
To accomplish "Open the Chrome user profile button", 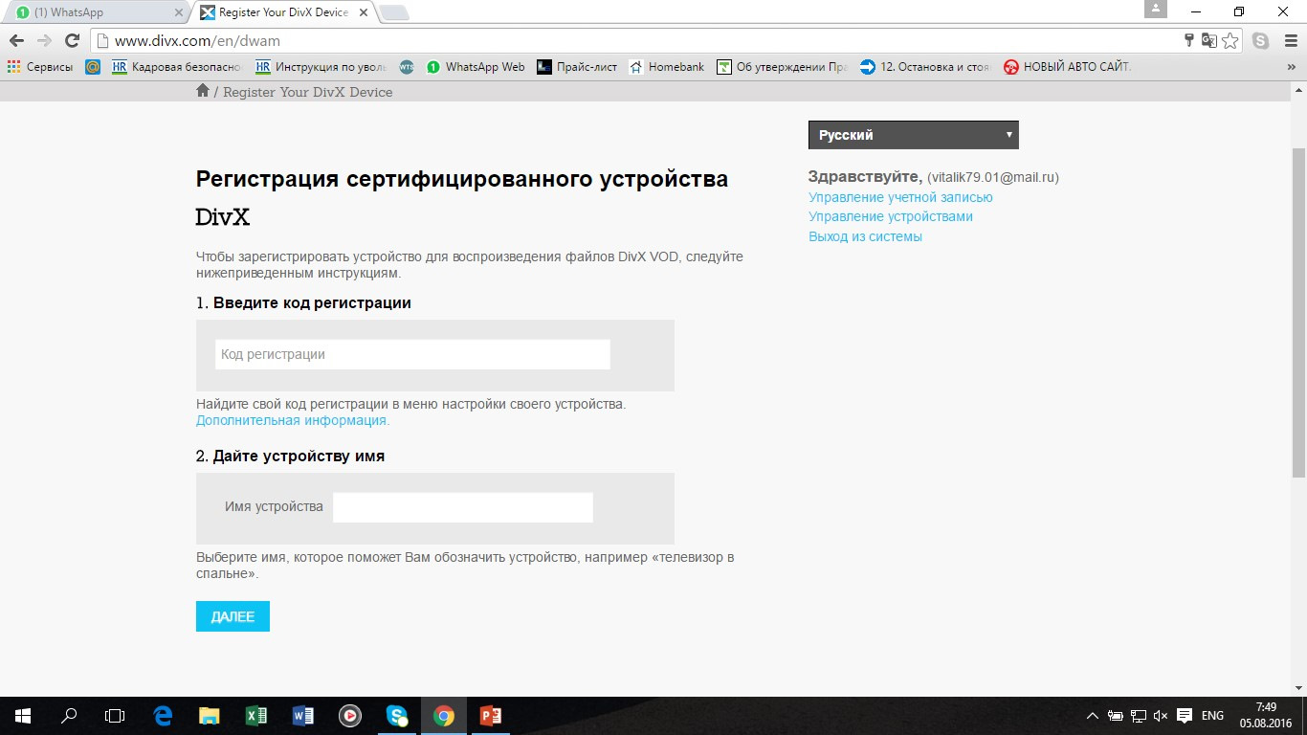I will click(x=1156, y=9).
